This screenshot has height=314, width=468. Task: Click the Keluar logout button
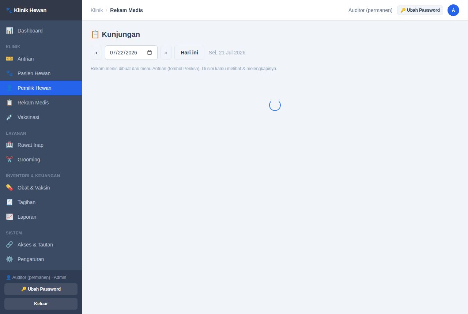click(41, 304)
